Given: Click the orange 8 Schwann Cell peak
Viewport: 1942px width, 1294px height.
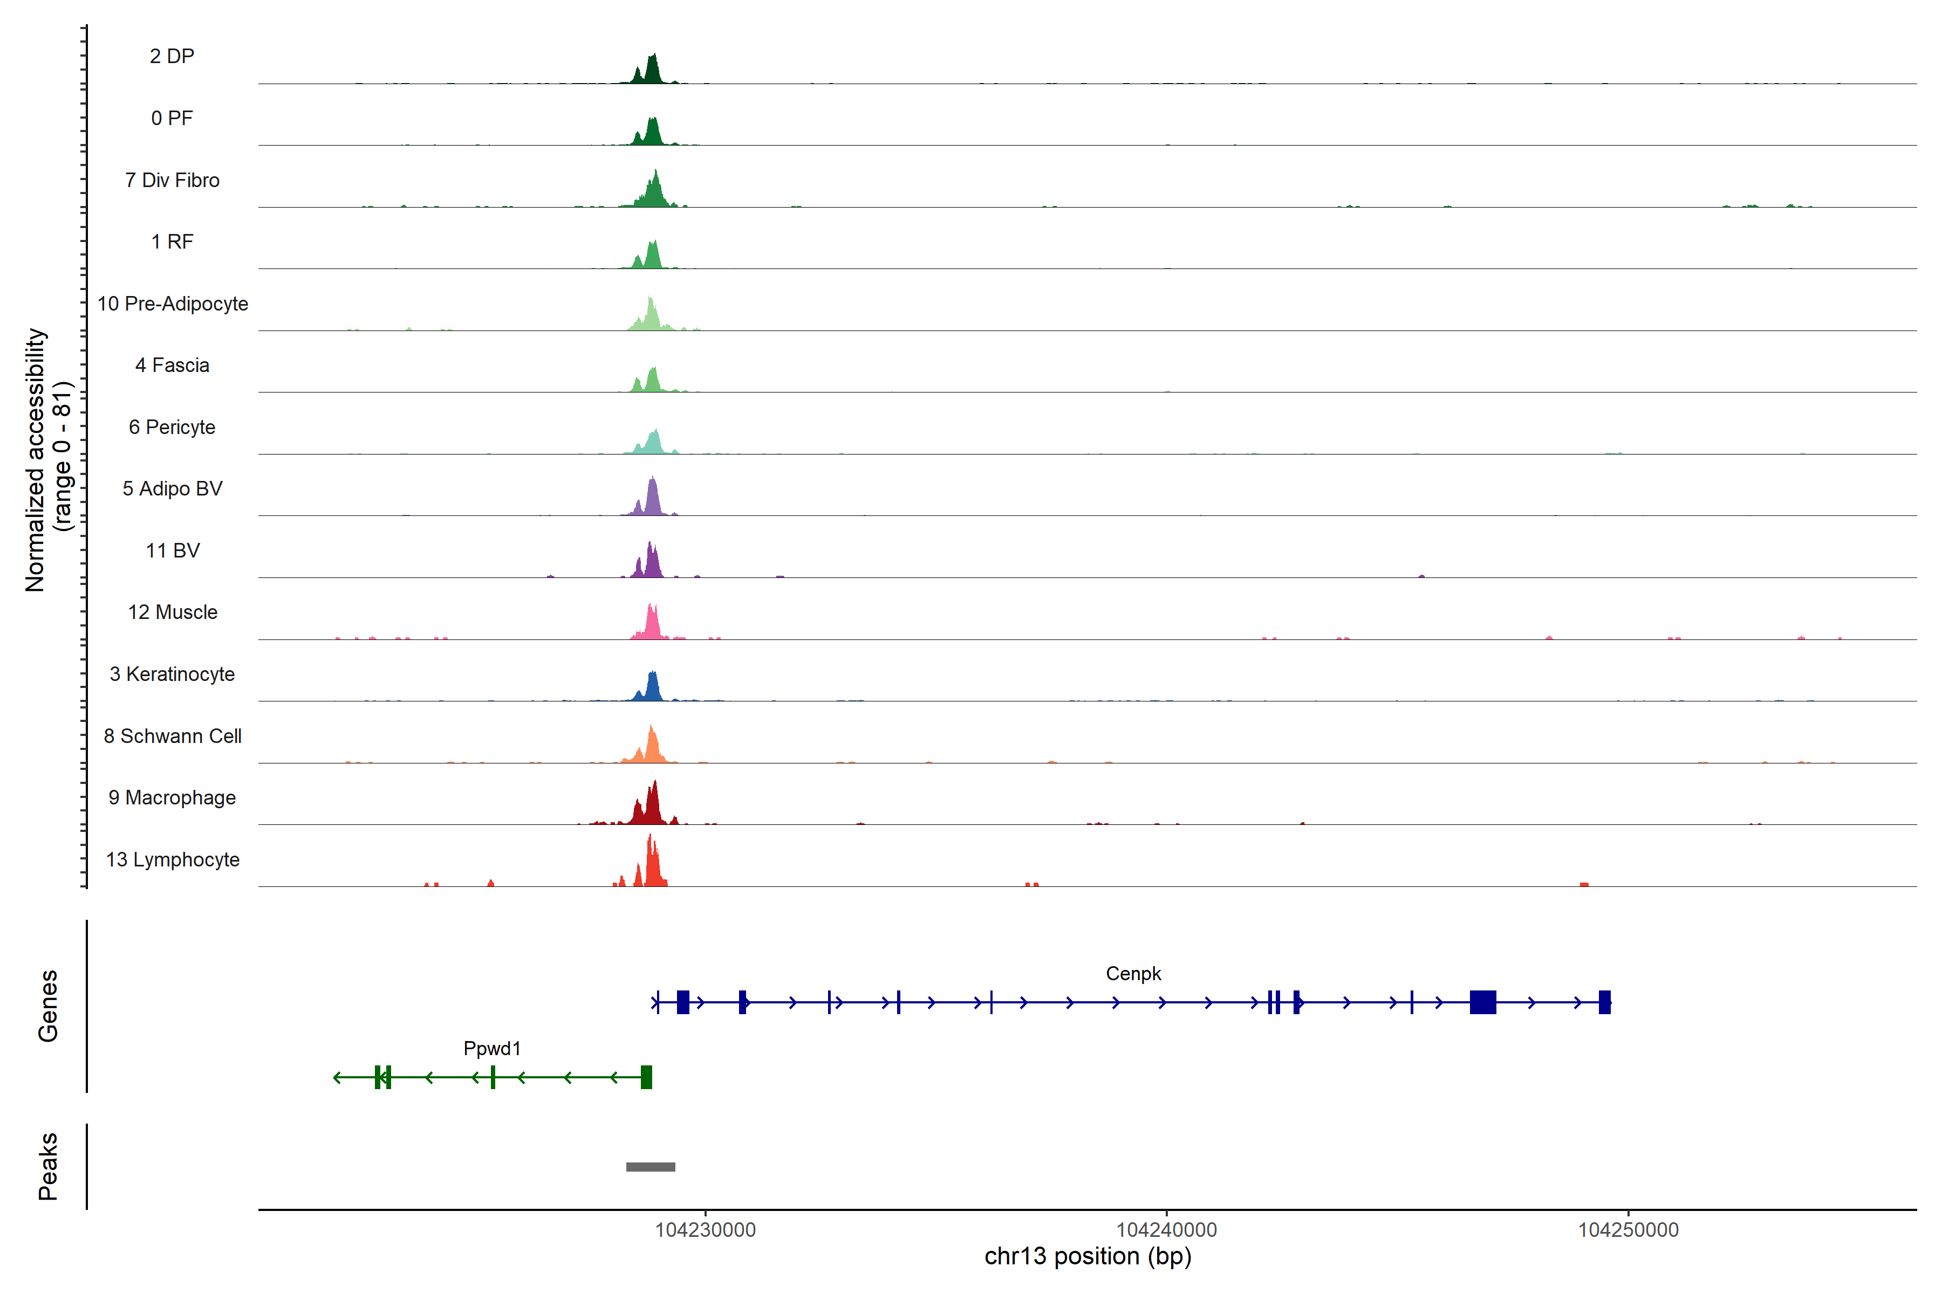Looking at the screenshot, I should 652,748.
